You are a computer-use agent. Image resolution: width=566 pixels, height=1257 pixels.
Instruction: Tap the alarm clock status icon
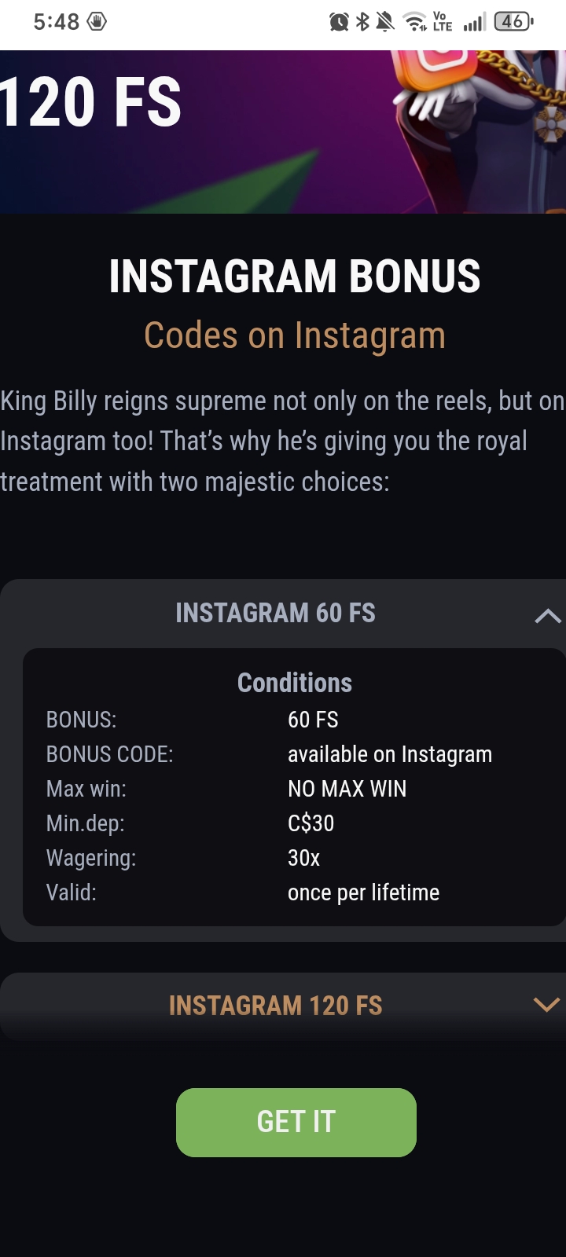(339, 22)
